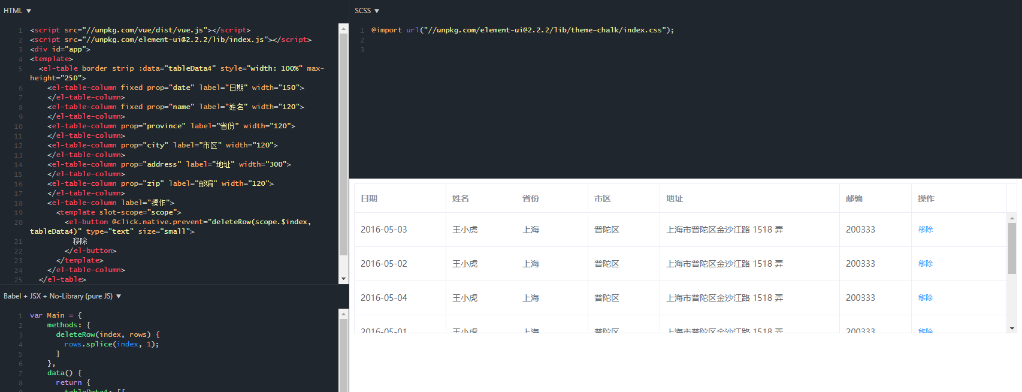Click the el-button @click.native.prevent line
This screenshot has width=1022, height=392.
pyautogui.click(x=170, y=227)
